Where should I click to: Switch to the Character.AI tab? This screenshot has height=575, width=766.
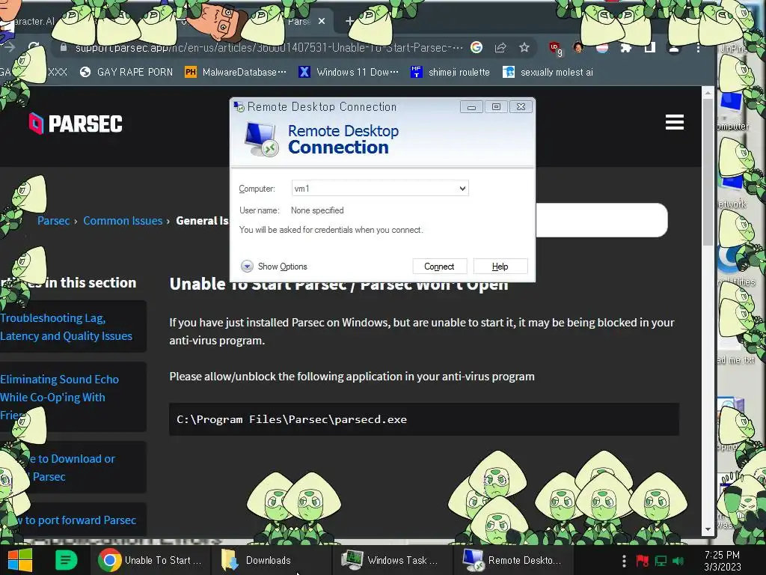point(34,21)
